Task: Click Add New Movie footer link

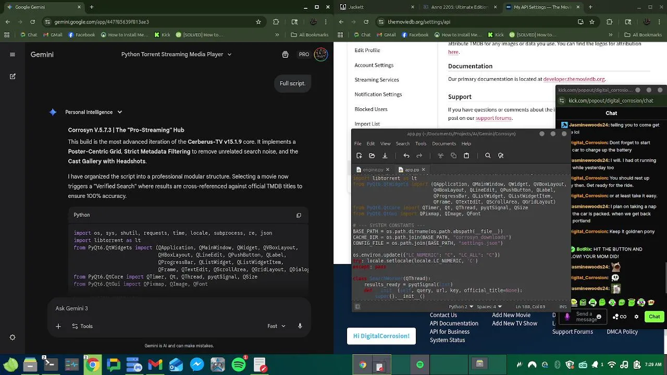Action: point(511,315)
